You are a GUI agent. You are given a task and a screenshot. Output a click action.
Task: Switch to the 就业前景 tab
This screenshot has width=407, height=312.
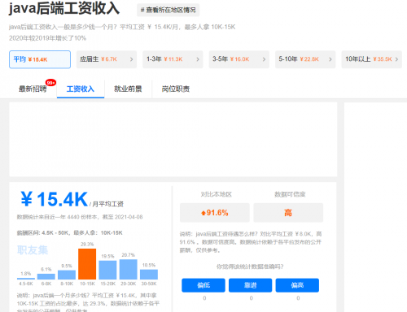(128, 89)
